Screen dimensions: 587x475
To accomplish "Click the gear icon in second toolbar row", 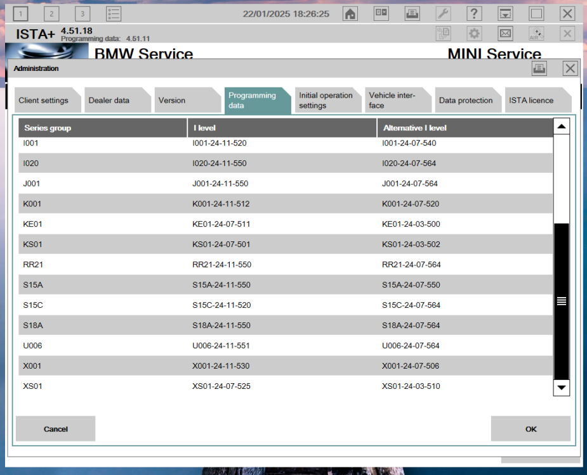I will [474, 34].
